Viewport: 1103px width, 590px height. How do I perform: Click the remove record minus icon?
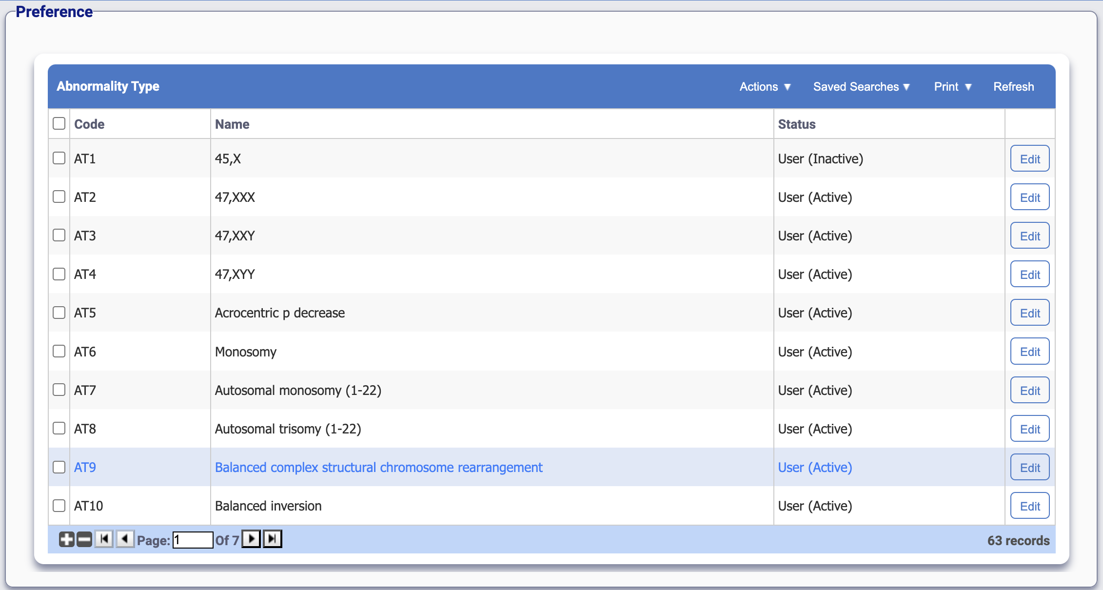[83, 539]
